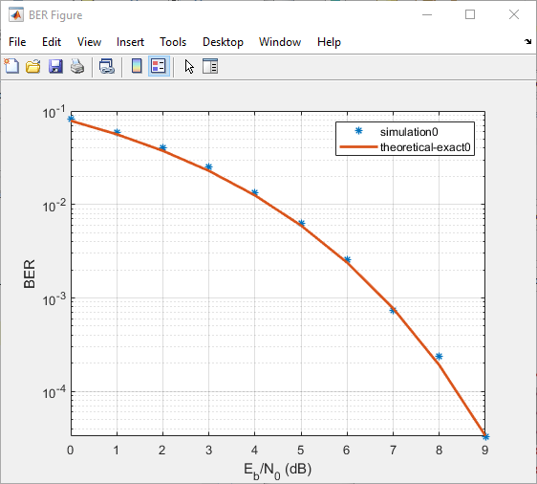Click the BER y-axis label
The image size is (537, 484).
[x=30, y=274]
